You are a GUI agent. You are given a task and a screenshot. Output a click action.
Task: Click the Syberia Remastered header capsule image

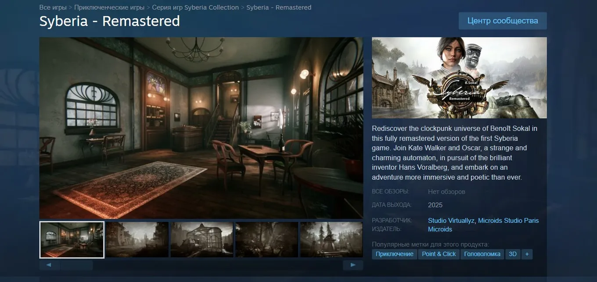click(x=459, y=78)
